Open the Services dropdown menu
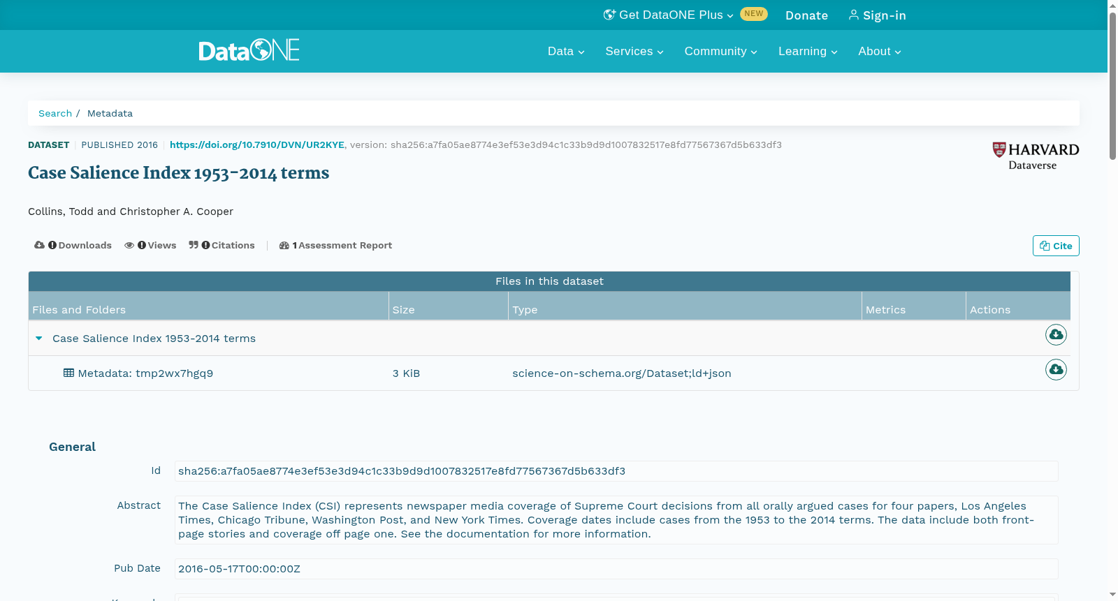This screenshot has width=1118, height=601. click(x=634, y=51)
